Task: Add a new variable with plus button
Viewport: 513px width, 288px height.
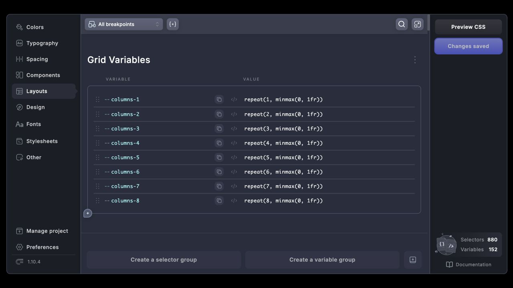Action: pyautogui.click(x=88, y=213)
